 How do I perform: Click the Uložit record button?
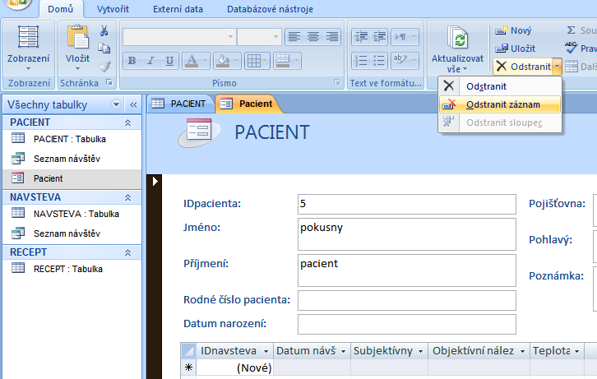tap(515, 49)
